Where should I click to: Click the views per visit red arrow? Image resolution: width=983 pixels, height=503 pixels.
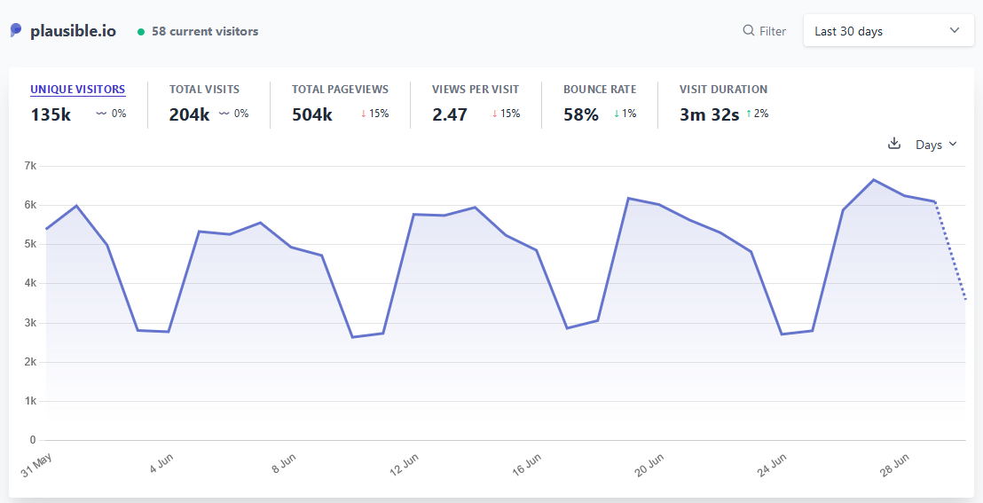click(495, 114)
